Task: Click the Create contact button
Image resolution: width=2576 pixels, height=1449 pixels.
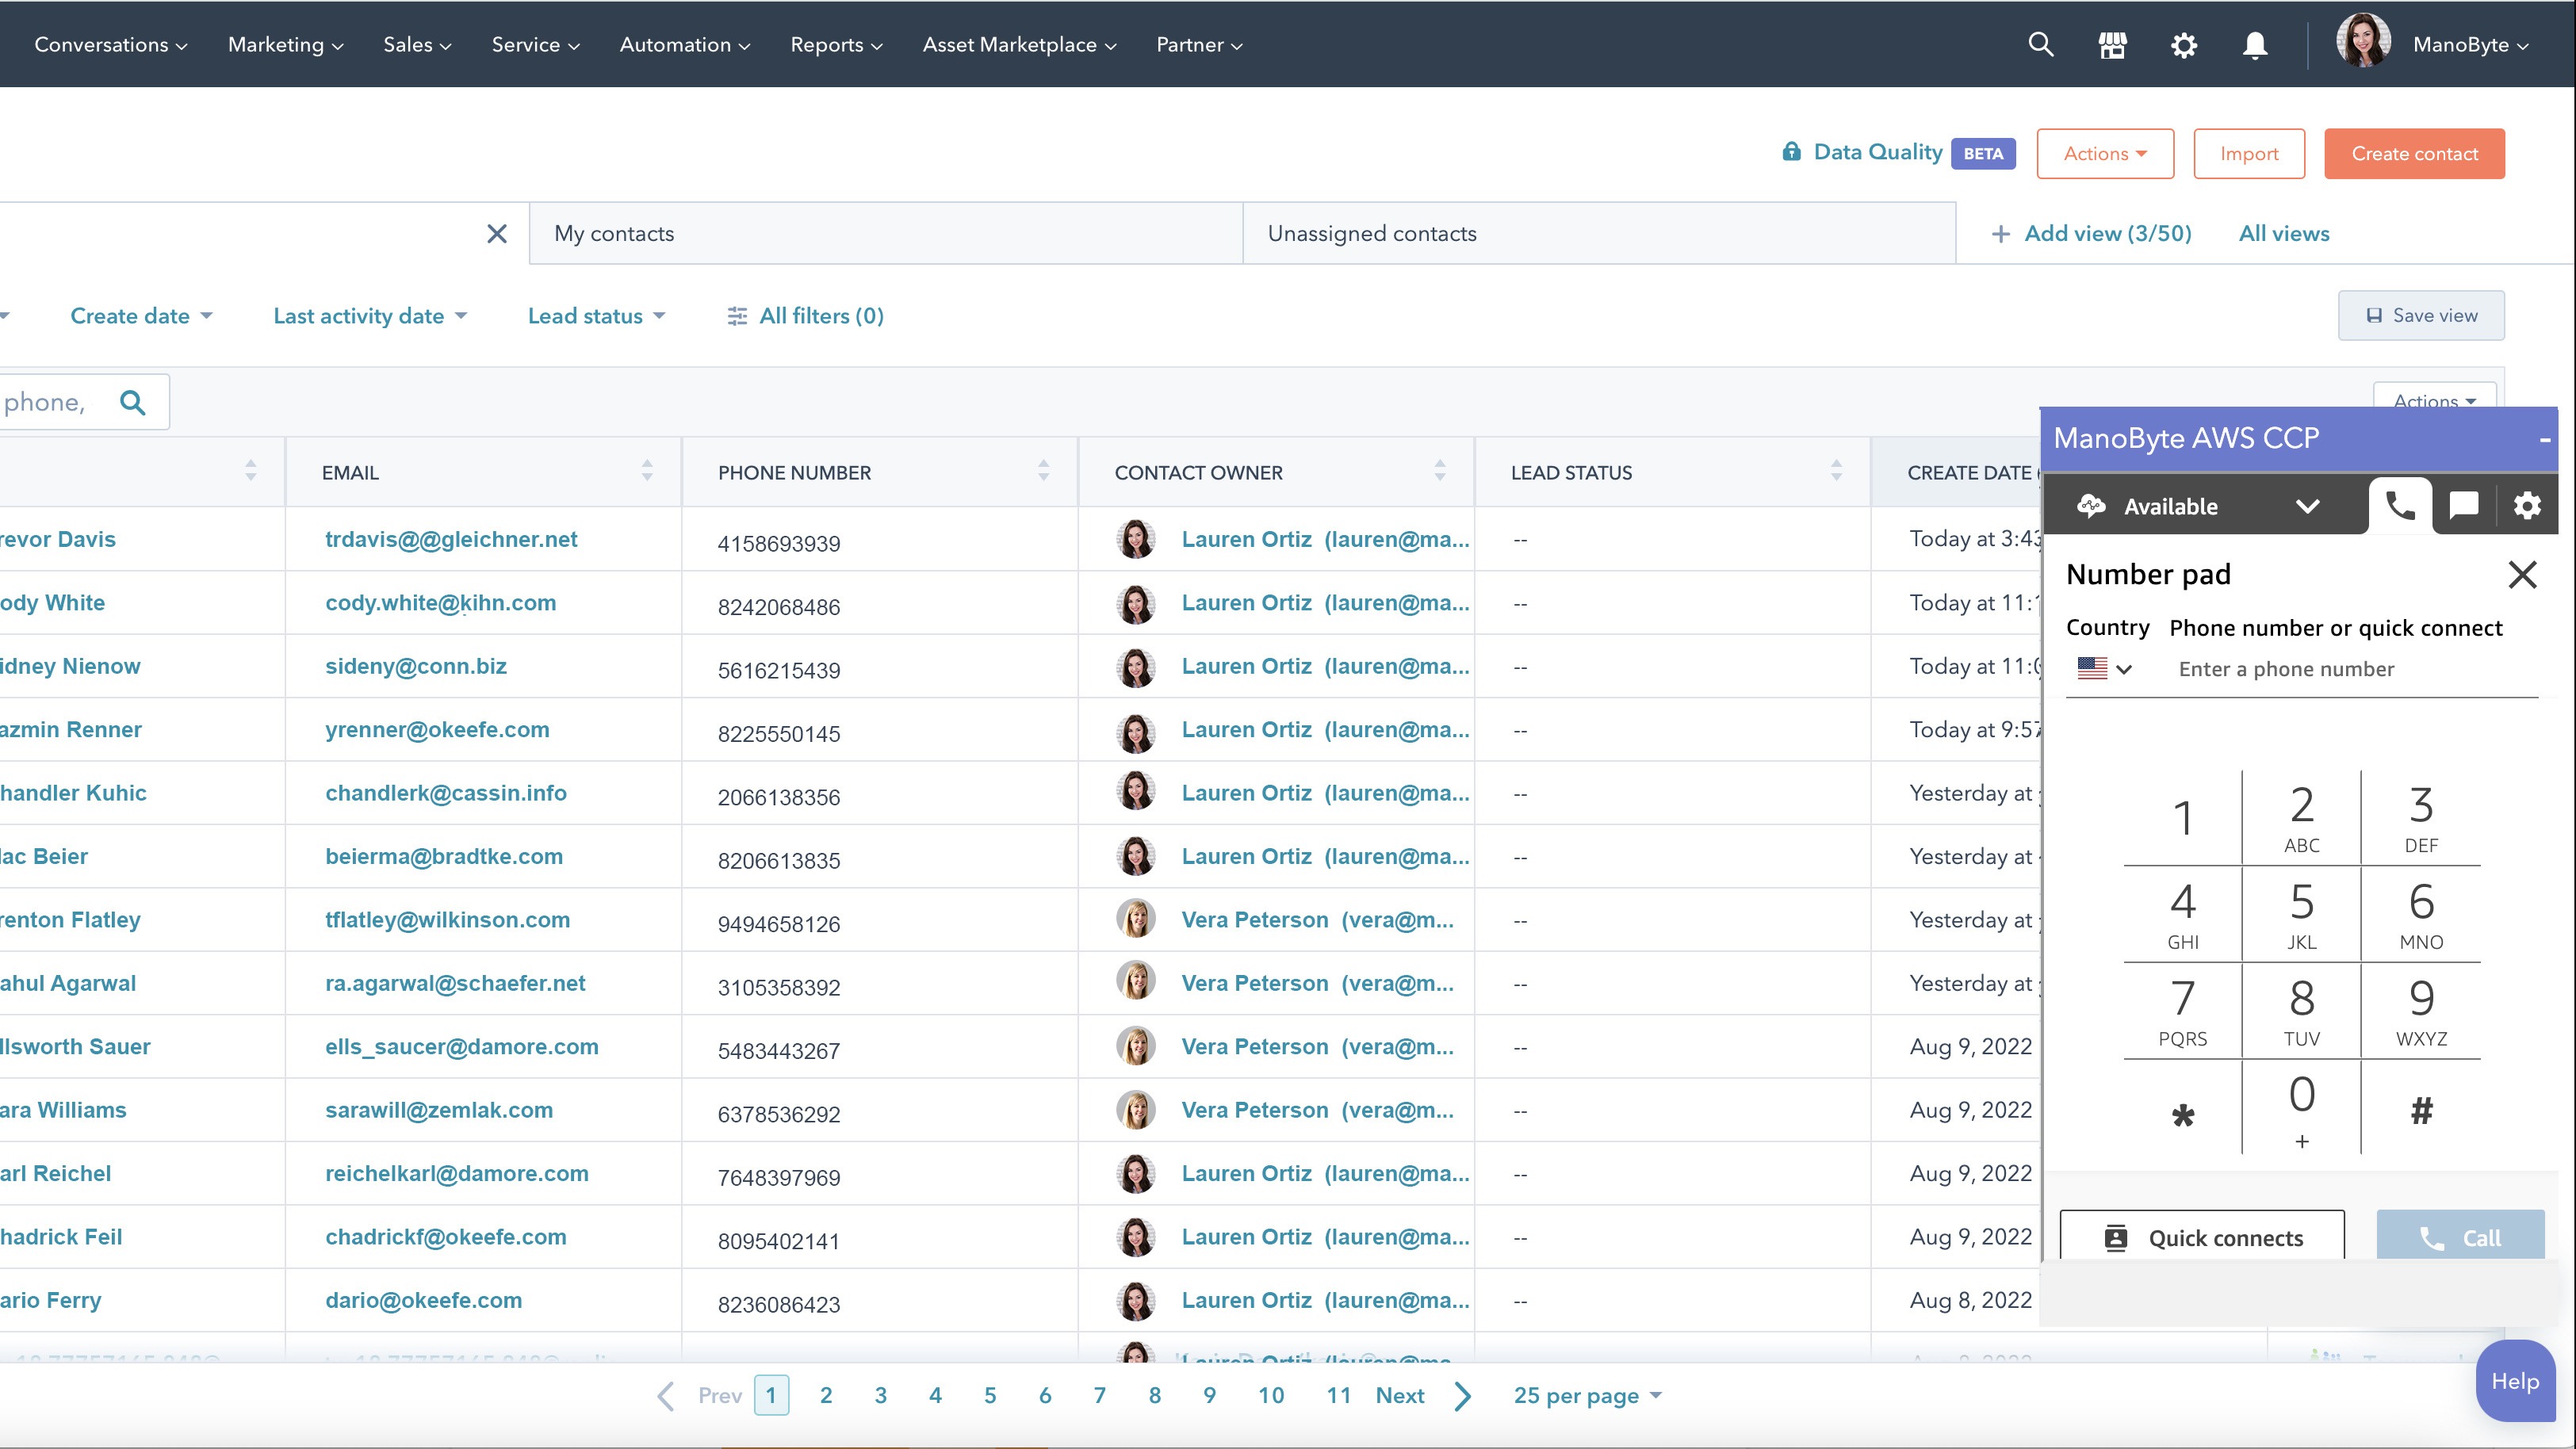Action: [x=2414, y=153]
